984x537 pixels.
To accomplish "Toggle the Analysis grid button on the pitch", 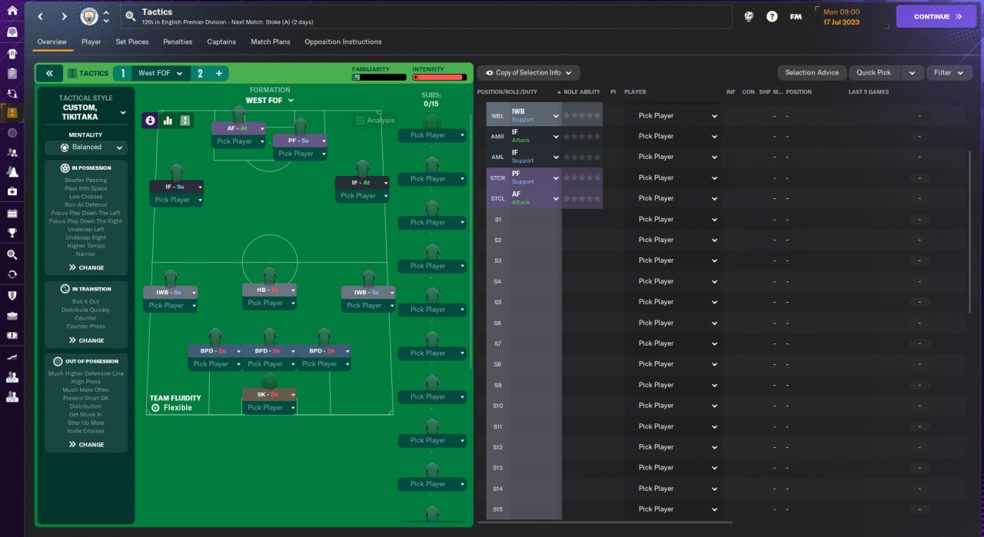I will (x=375, y=120).
